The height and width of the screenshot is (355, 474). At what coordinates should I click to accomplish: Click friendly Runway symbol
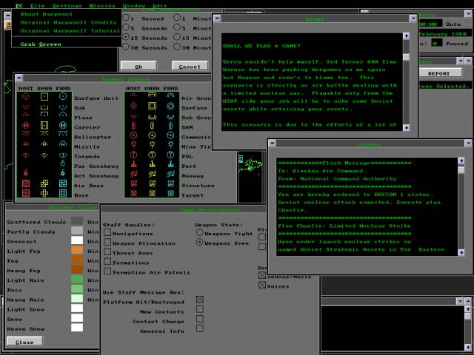(x=170, y=174)
